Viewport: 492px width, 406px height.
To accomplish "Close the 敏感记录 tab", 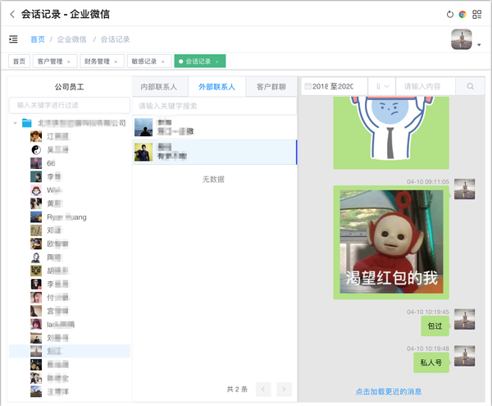I will 163,62.
